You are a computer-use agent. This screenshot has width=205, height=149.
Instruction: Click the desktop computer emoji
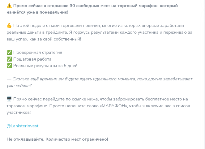(9, 99)
